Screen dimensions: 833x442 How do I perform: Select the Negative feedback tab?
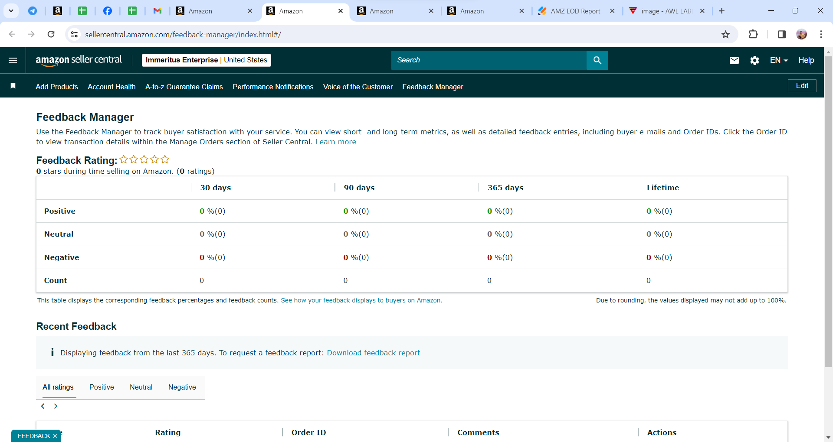[182, 387]
